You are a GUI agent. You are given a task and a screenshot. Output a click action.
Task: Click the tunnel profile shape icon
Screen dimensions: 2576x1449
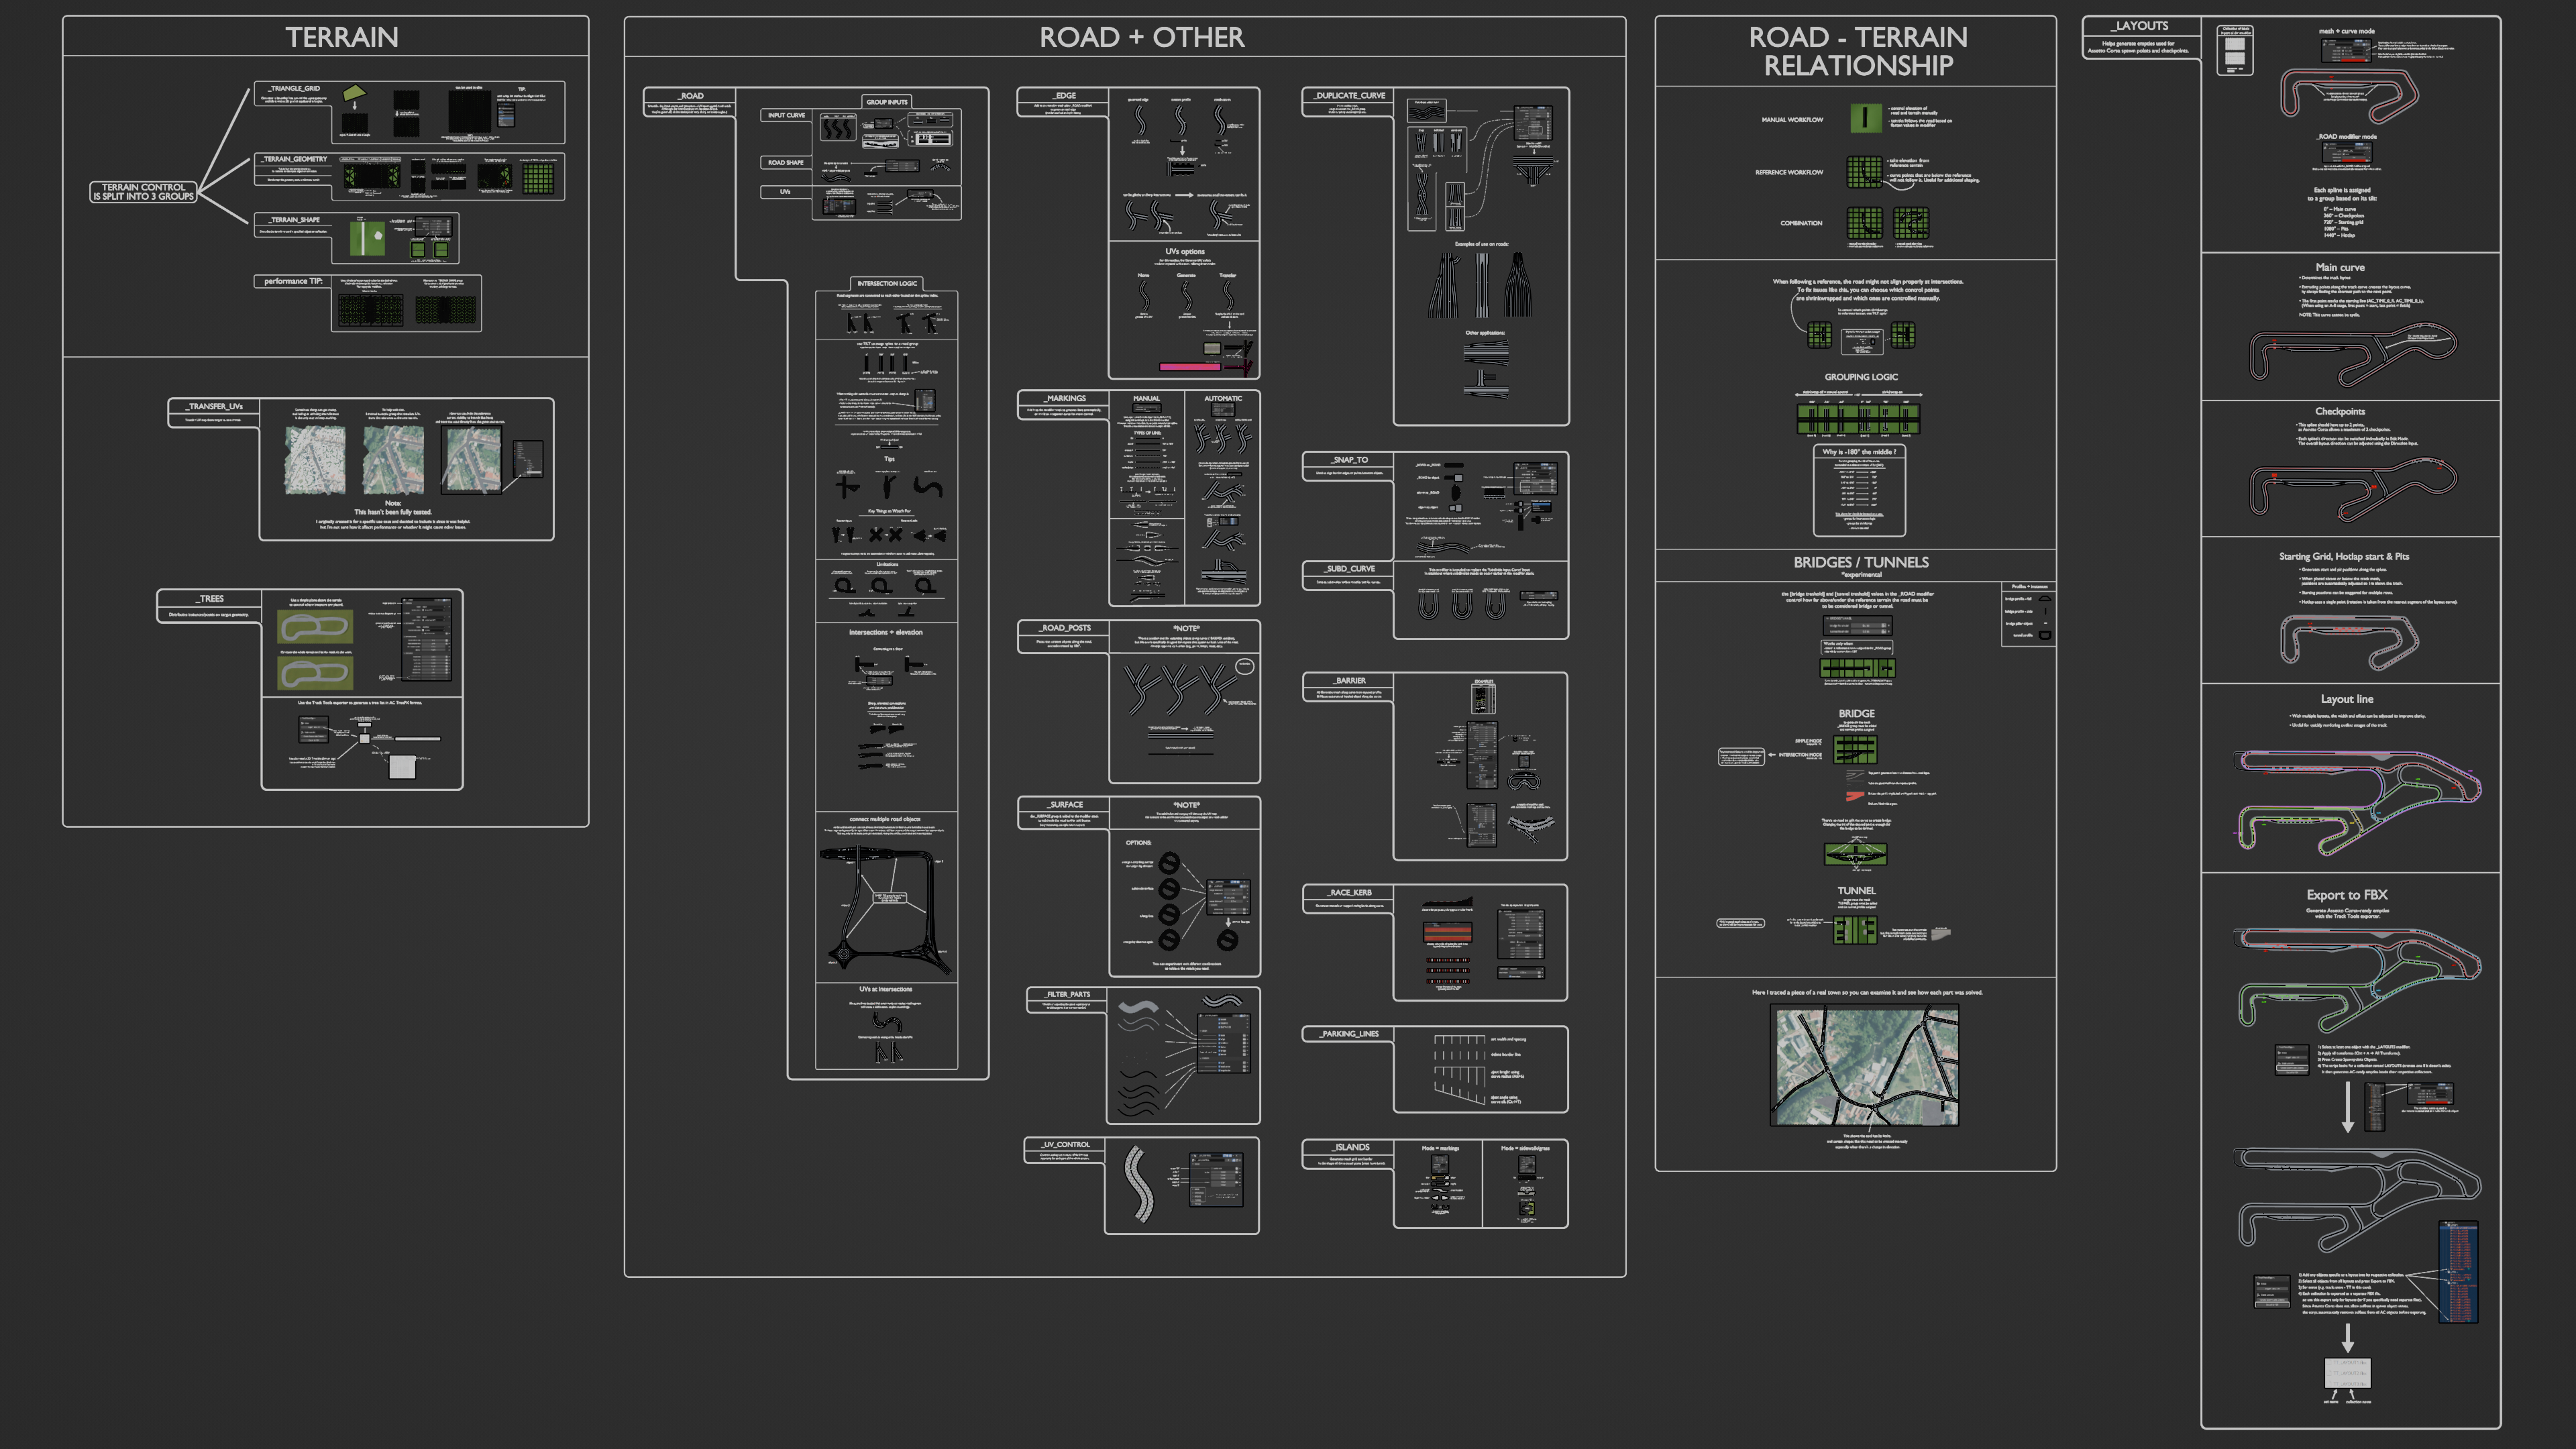tap(2045, 635)
